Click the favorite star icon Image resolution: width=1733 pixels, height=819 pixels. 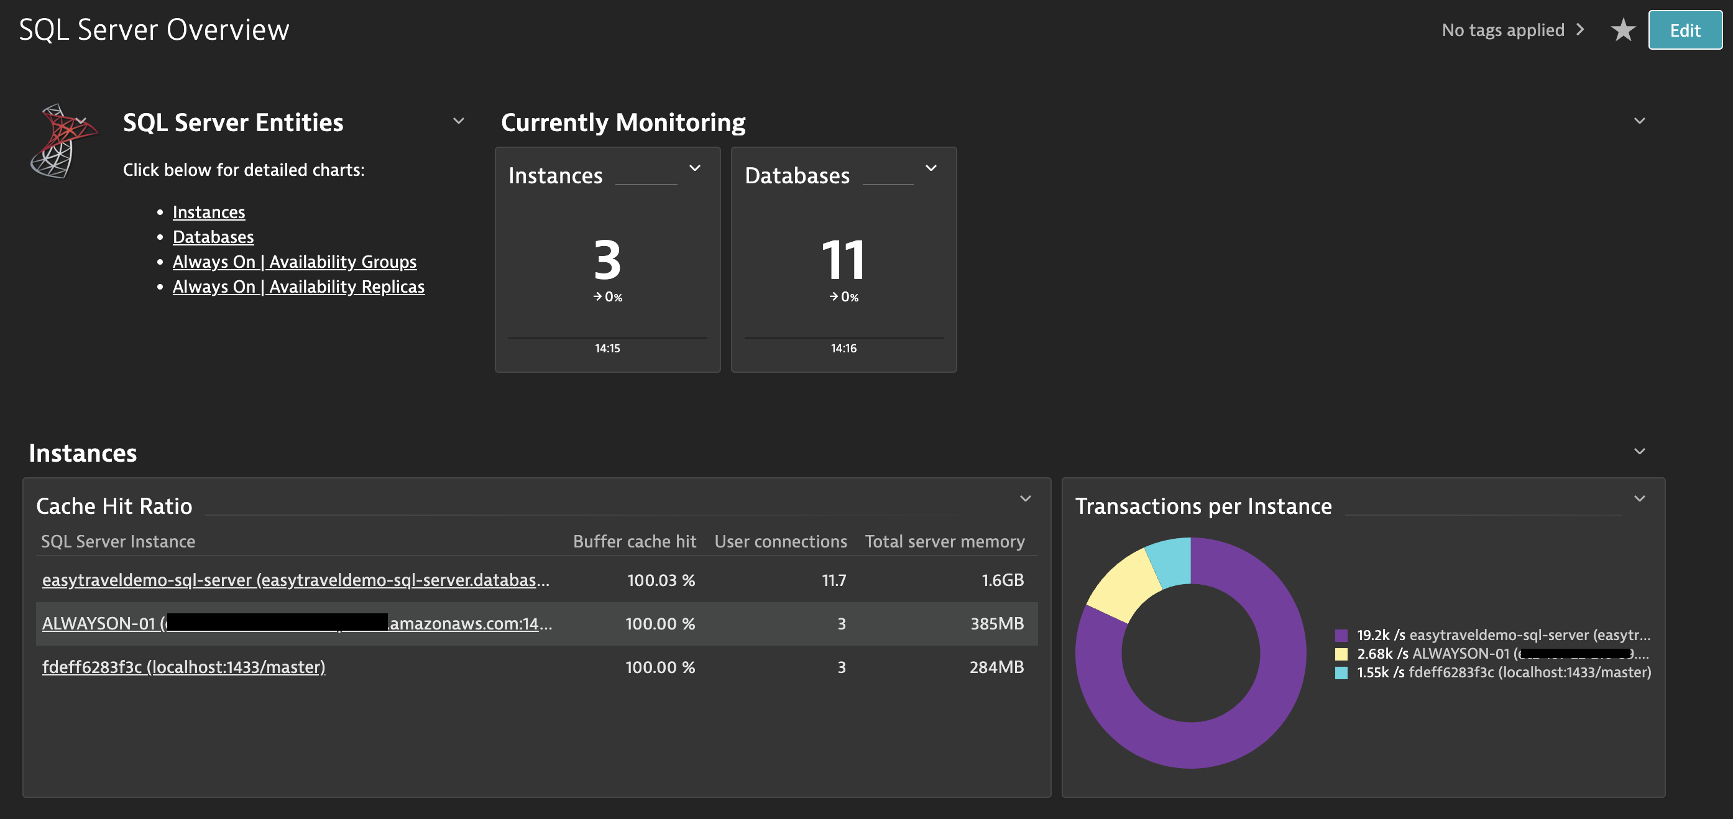coord(1623,30)
